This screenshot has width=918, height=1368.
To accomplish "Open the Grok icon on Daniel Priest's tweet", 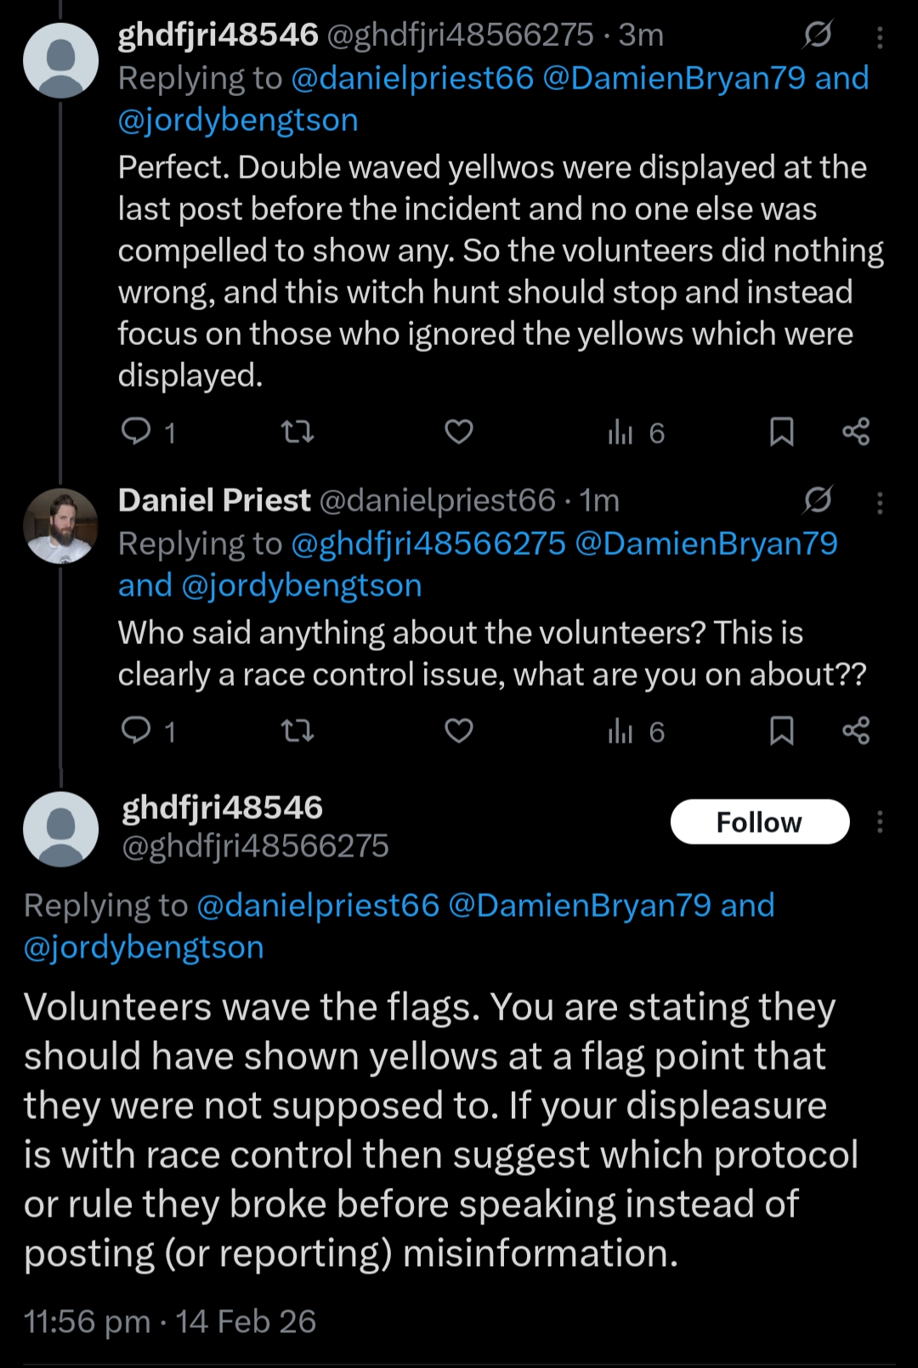I will click(818, 500).
